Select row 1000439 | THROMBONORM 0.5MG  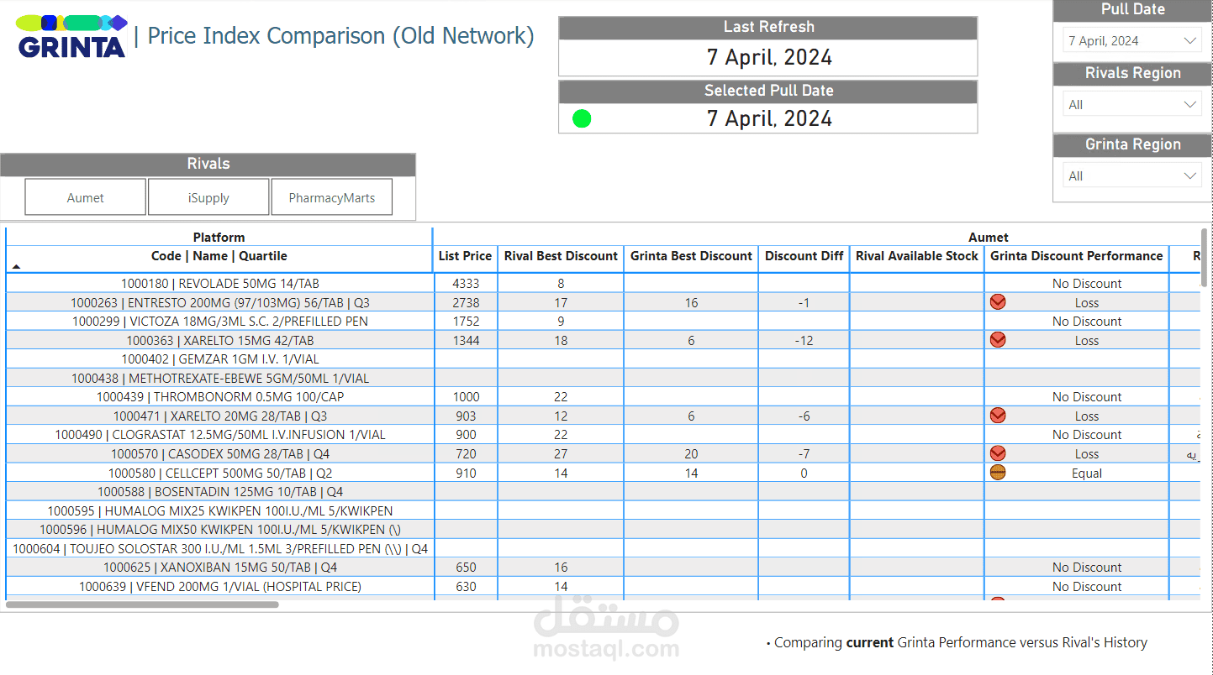click(220, 397)
